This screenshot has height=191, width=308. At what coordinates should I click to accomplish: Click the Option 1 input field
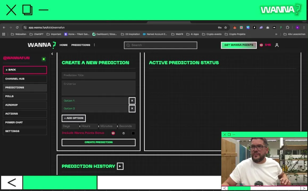tap(95, 101)
